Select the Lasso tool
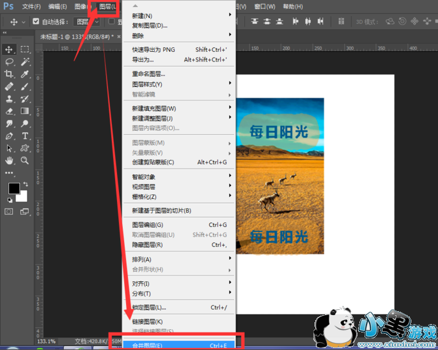 coord(10,62)
